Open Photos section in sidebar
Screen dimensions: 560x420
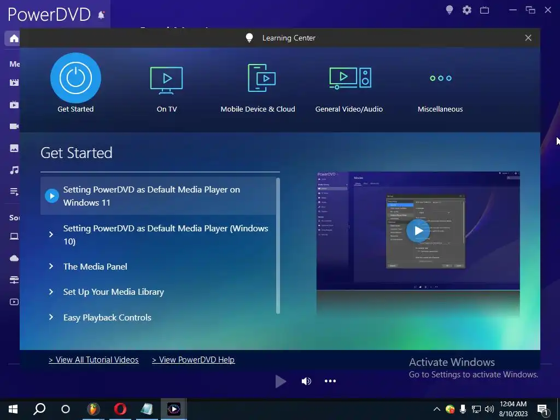click(14, 148)
